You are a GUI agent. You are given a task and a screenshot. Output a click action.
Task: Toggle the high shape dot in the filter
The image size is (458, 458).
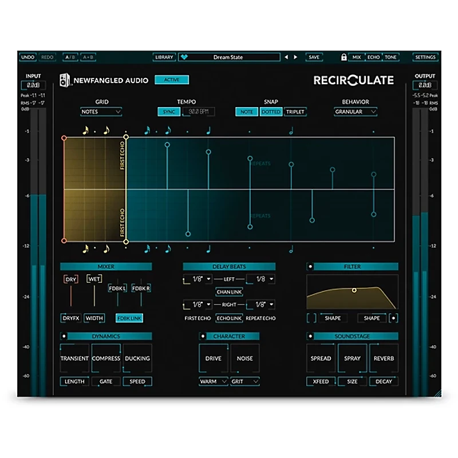(x=393, y=318)
